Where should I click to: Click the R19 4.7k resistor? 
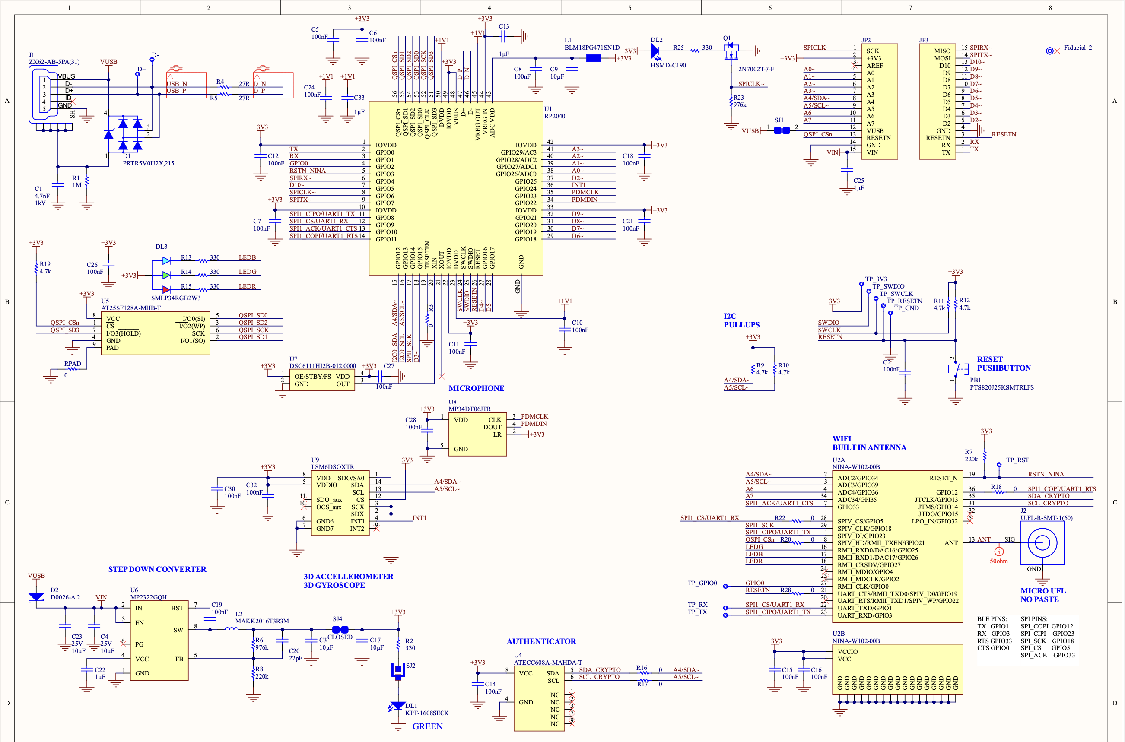pos(36,268)
